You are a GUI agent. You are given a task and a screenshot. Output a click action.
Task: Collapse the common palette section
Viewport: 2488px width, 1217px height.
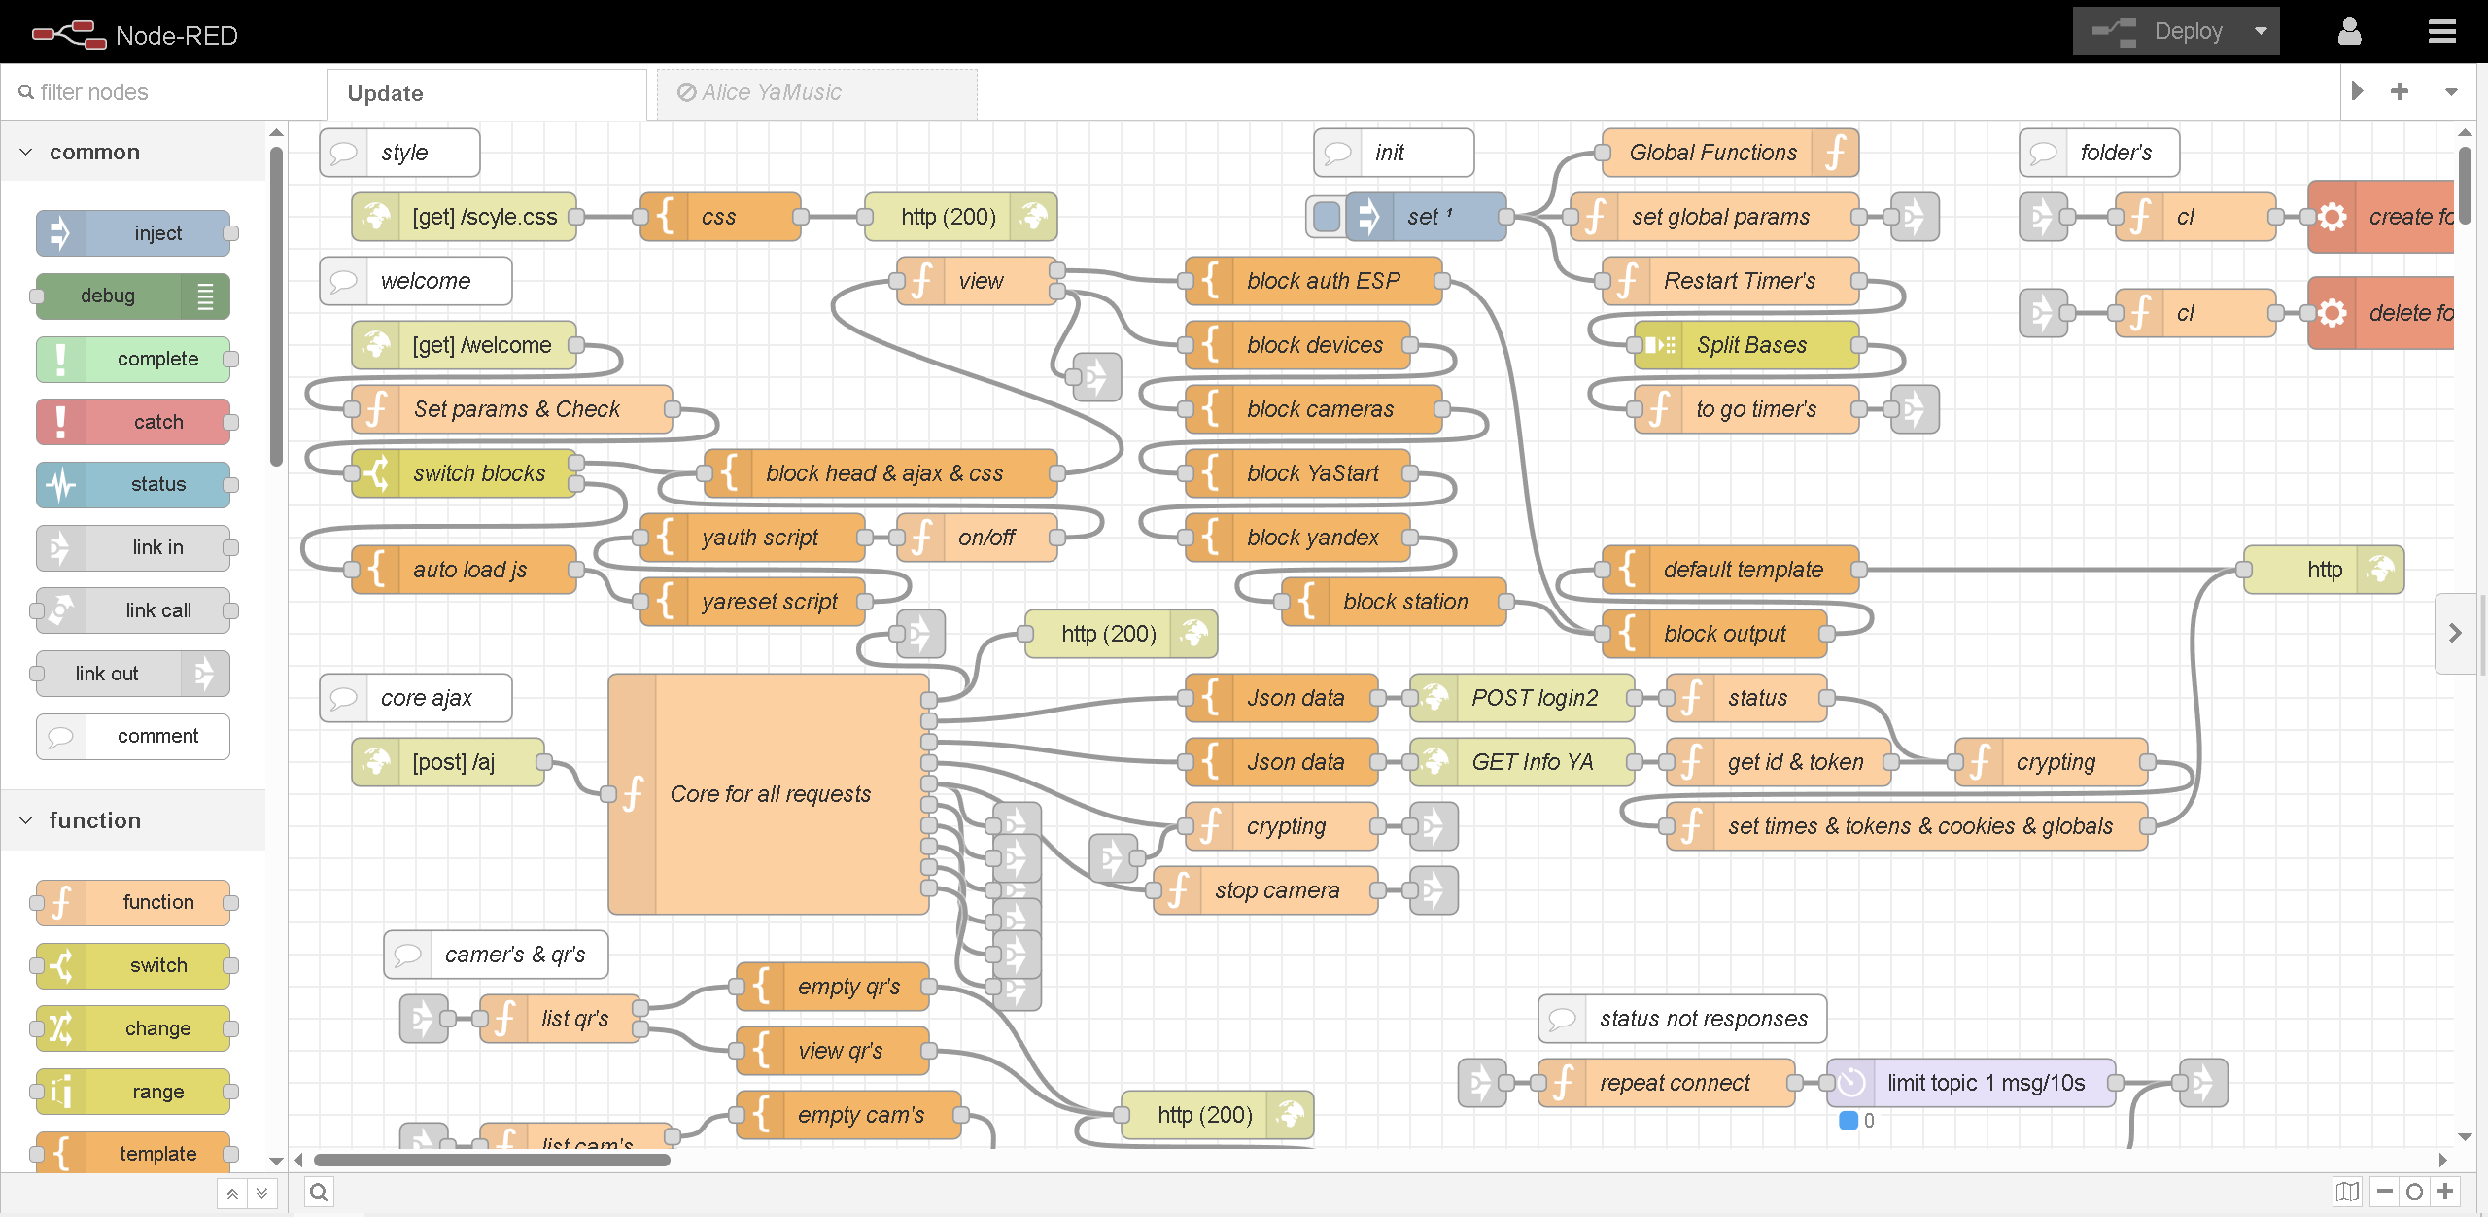coord(26,152)
